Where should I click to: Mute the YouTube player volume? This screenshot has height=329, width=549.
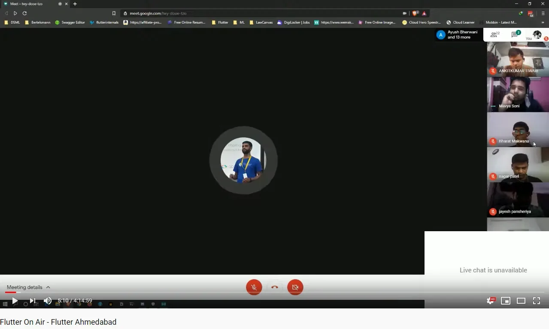pos(48,301)
